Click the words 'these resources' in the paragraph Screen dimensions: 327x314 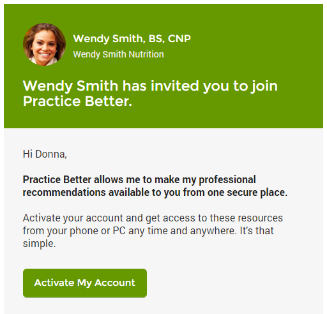pyautogui.click(x=246, y=218)
